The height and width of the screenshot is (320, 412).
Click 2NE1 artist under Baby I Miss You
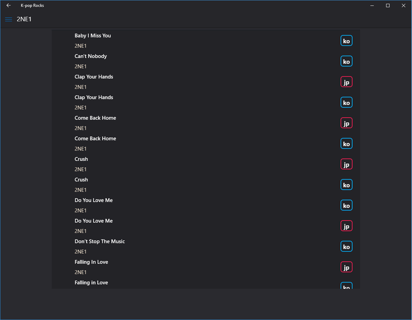pos(81,46)
